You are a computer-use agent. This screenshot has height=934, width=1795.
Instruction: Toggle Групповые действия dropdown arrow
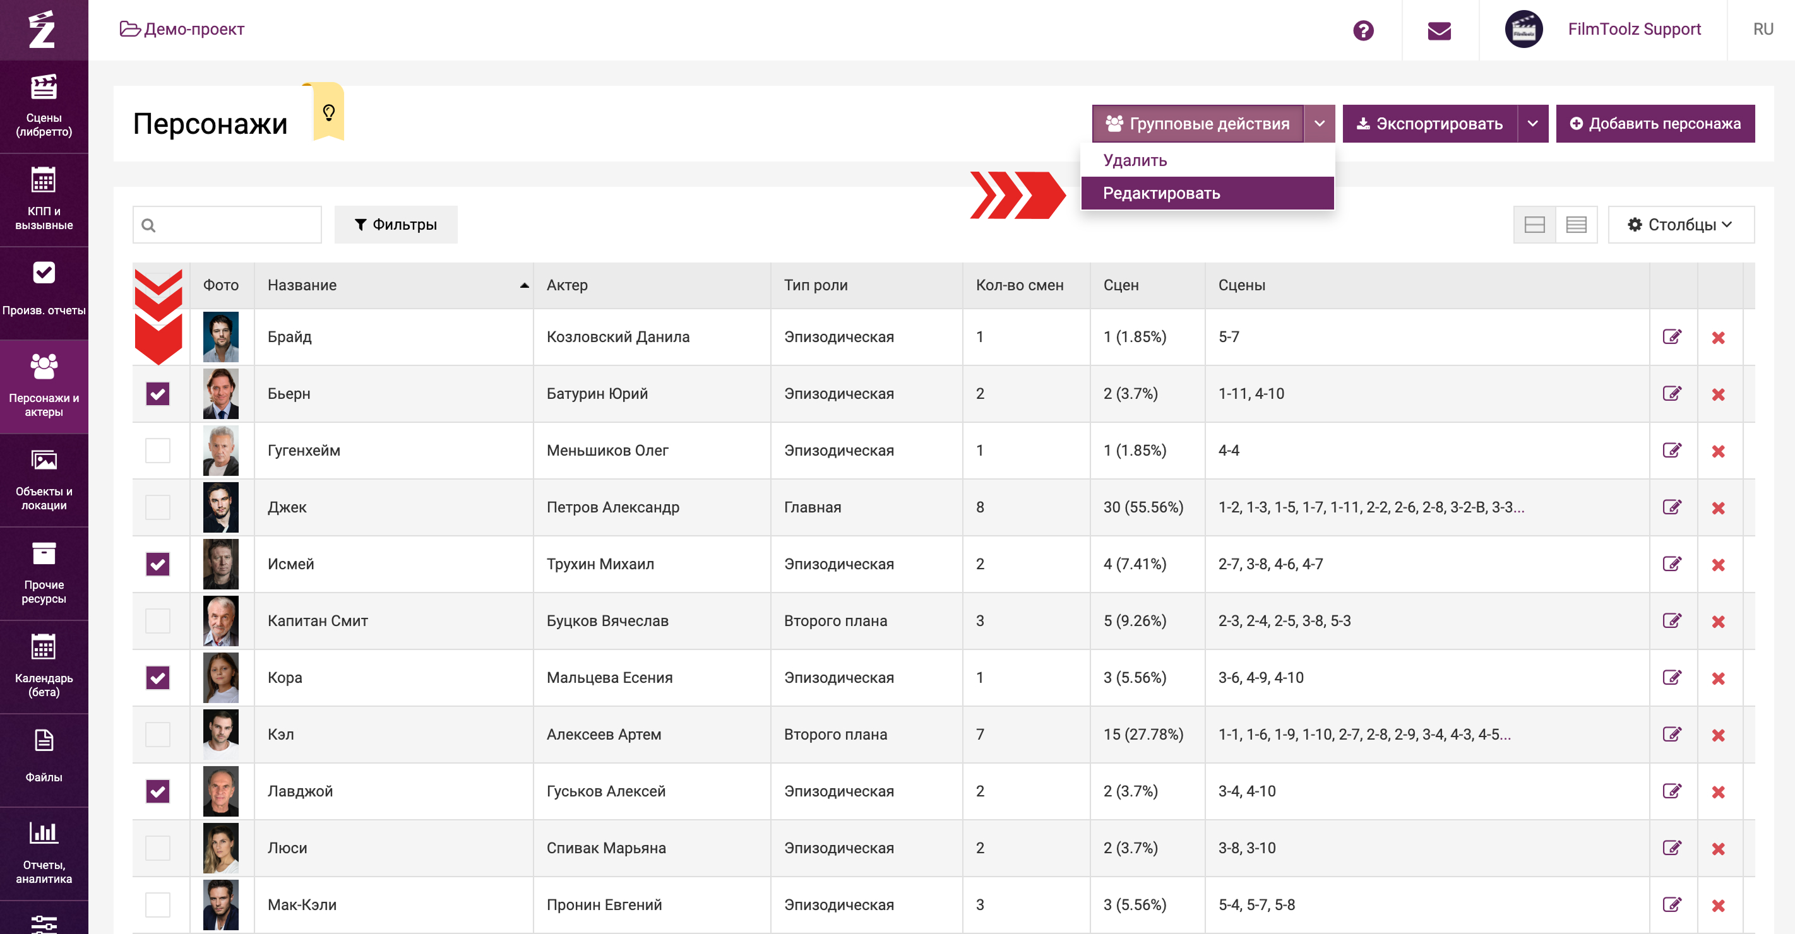(1318, 123)
